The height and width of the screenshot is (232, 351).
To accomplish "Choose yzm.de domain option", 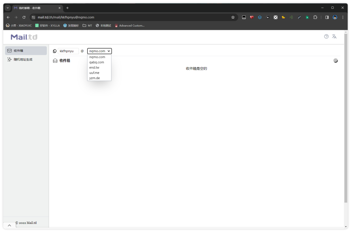I will click(x=99, y=78).
